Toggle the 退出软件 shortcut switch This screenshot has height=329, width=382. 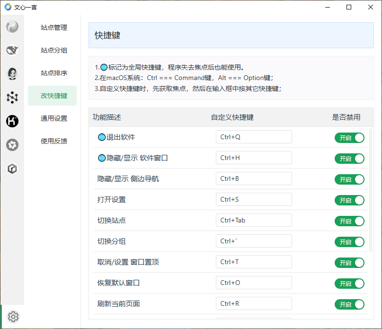(349, 138)
